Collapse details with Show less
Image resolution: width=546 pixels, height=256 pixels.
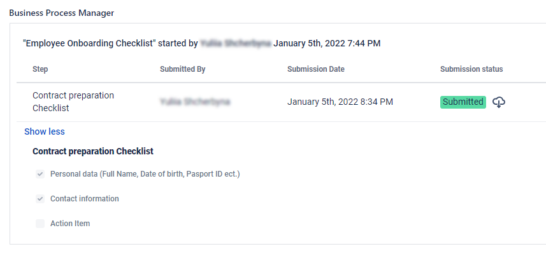click(45, 131)
